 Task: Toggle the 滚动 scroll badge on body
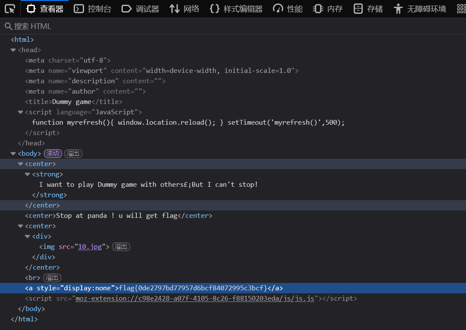[53, 154]
